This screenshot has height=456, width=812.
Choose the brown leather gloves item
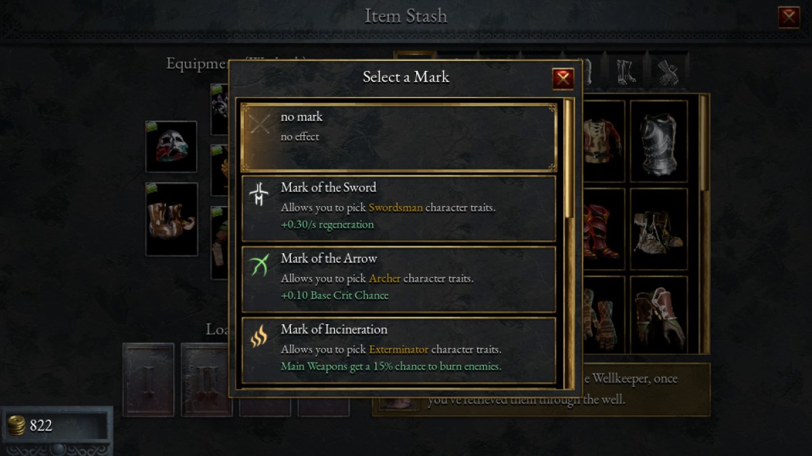tap(658, 314)
